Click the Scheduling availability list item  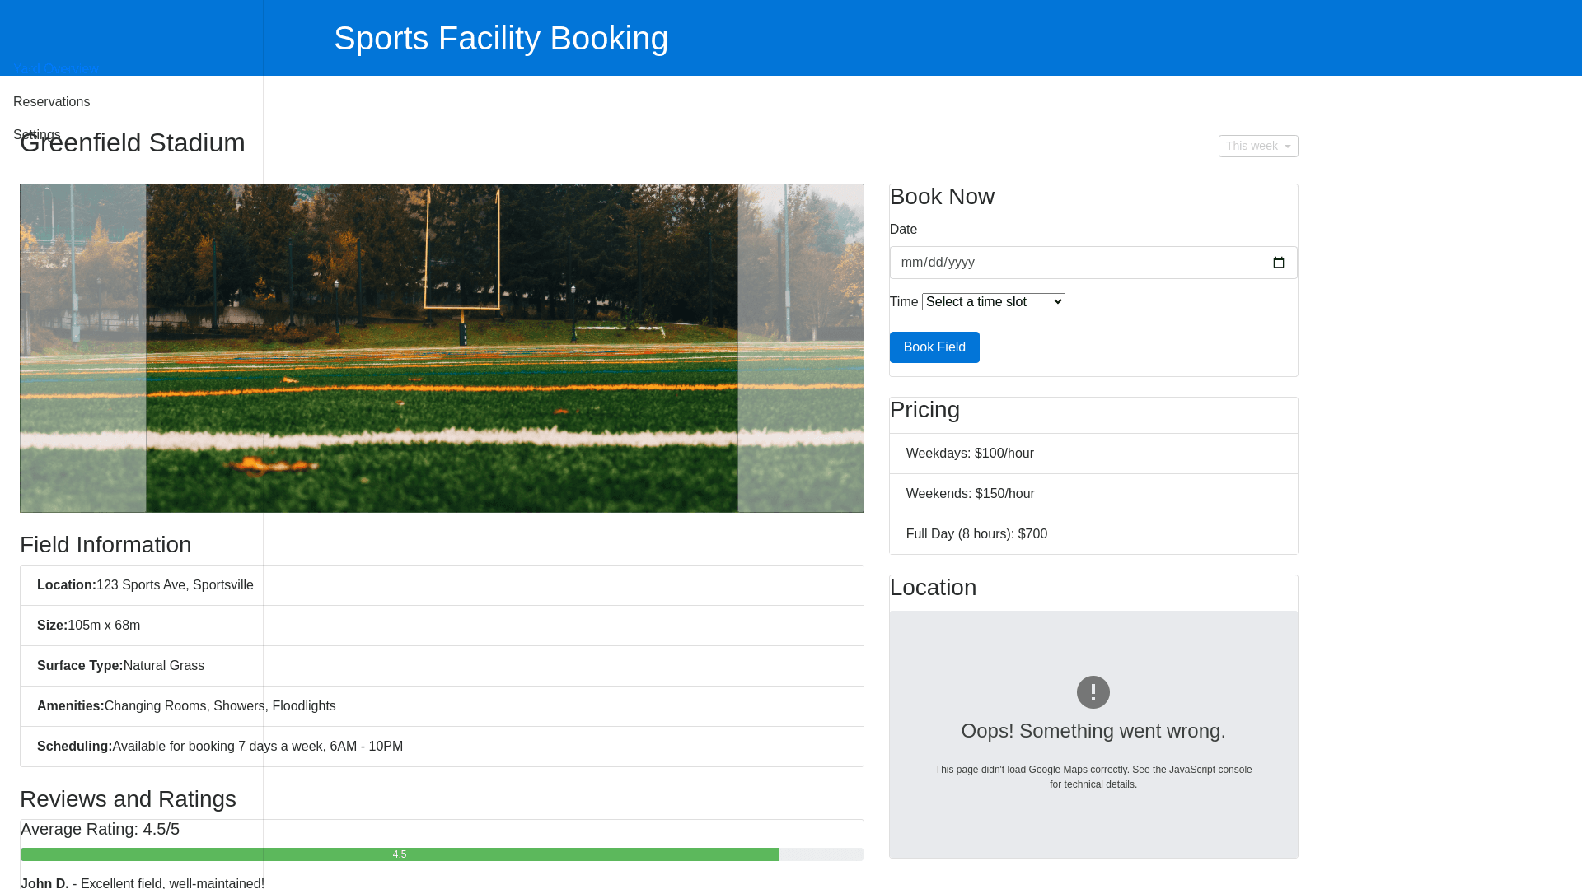point(442,747)
